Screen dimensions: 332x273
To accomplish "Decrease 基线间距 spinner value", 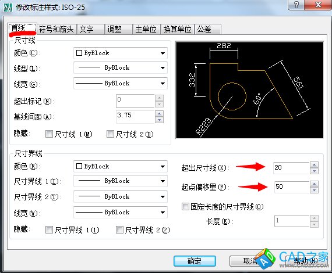I will [159, 120].
